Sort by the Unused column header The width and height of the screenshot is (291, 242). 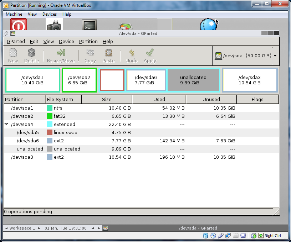(211, 99)
